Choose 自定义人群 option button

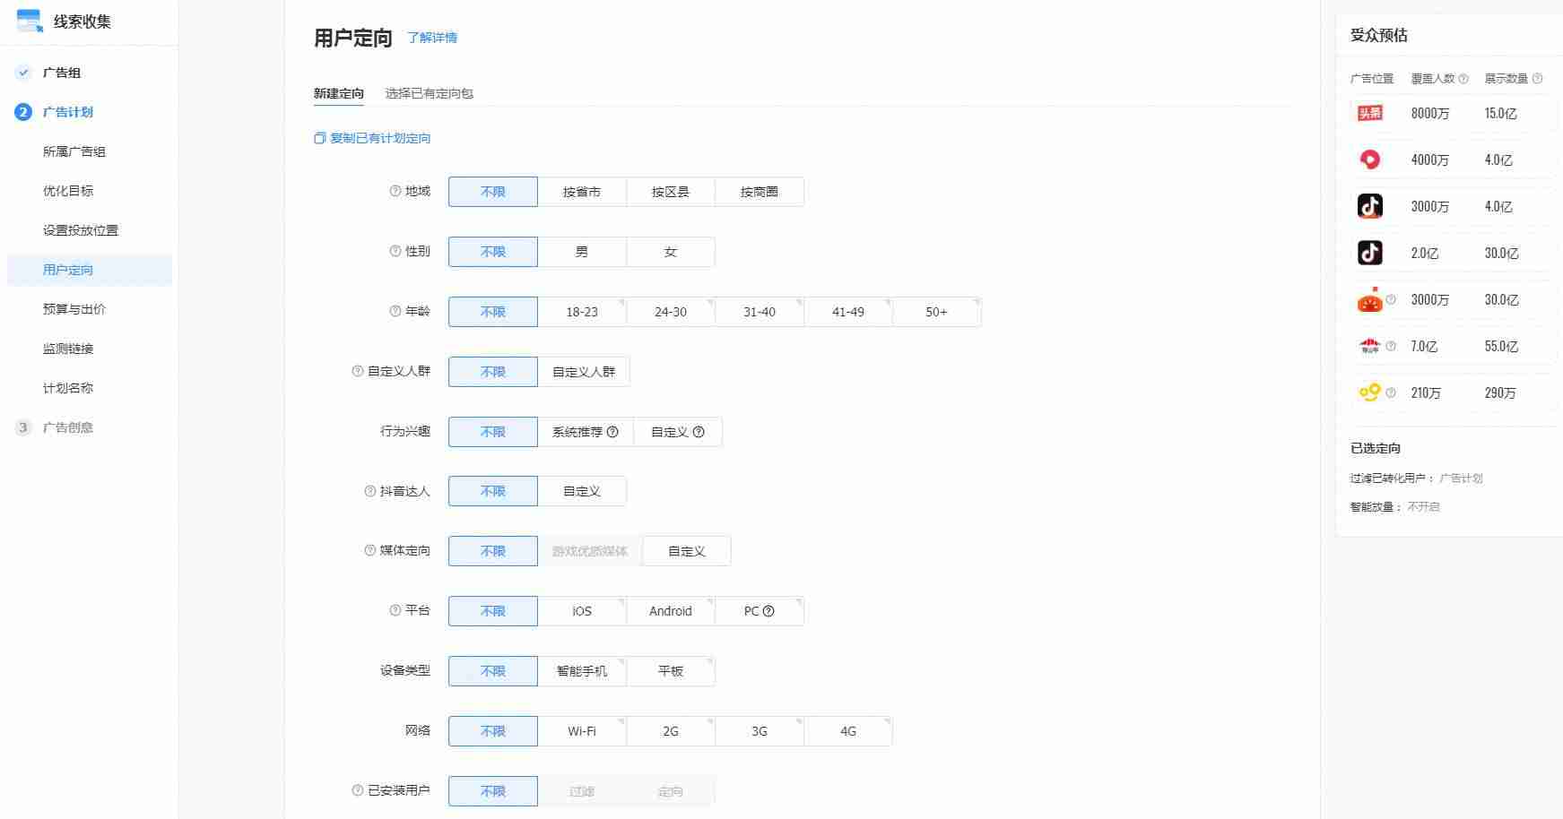(584, 372)
